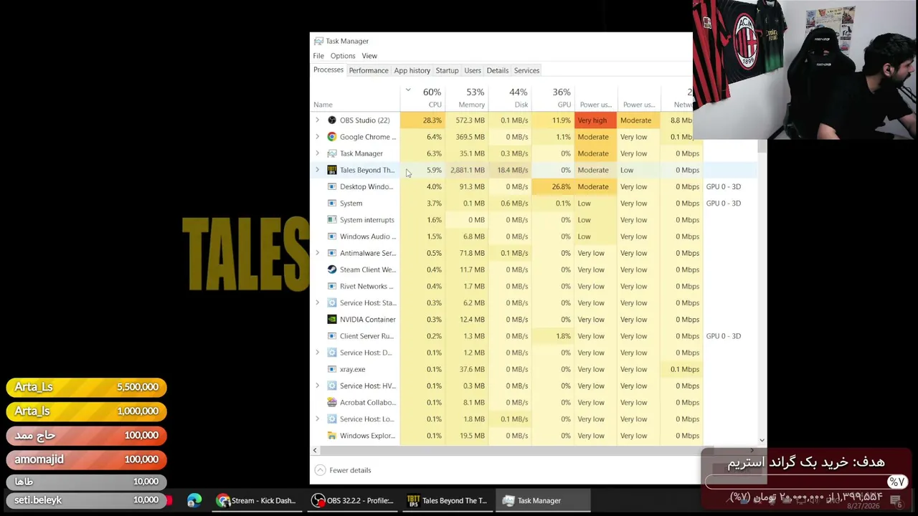Screen dimensions: 918x516
Task: Expand the Google Chrome process group
Action: pyautogui.click(x=318, y=137)
